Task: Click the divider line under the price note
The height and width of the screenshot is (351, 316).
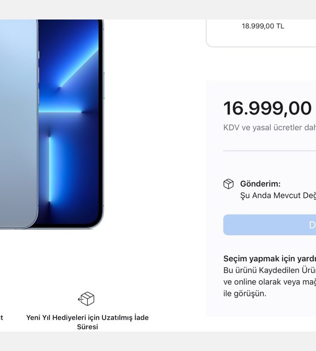Action: 270,151
